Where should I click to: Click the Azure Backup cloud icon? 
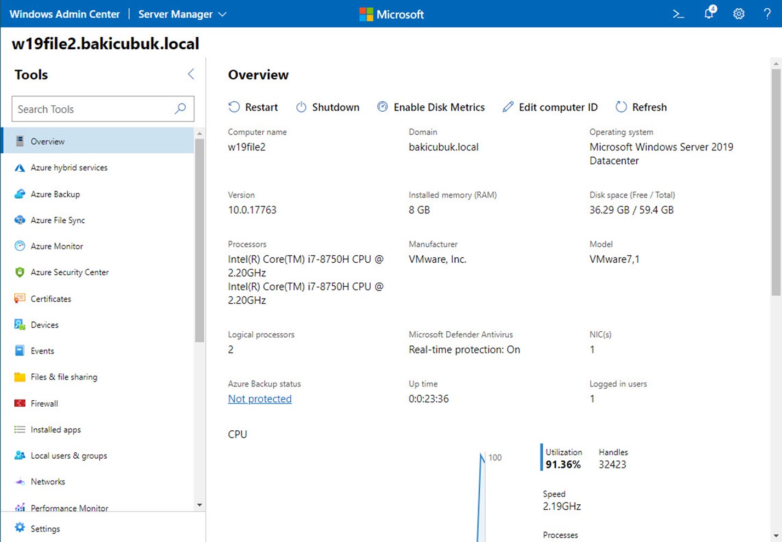20,194
